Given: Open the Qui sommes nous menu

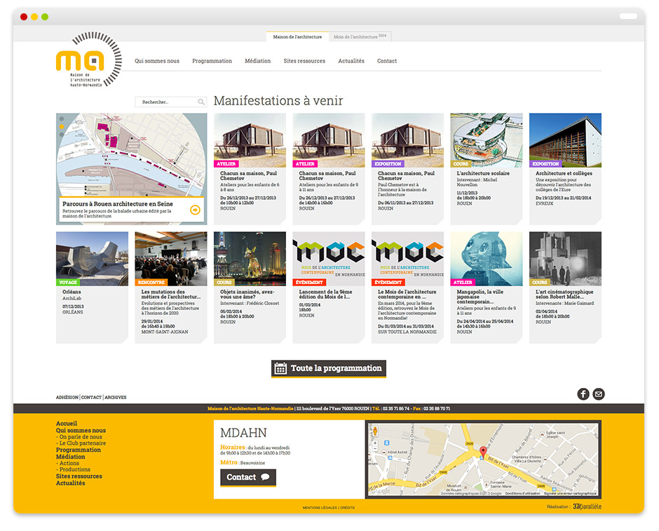Looking at the screenshot, I should click(x=157, y=61).
